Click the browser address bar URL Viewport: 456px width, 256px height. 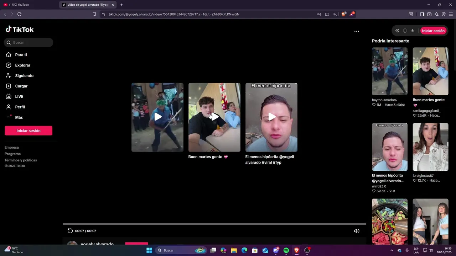coord(174,14)
